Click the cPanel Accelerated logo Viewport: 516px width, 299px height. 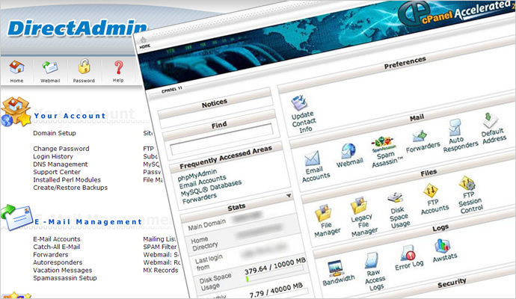point(455,13)
